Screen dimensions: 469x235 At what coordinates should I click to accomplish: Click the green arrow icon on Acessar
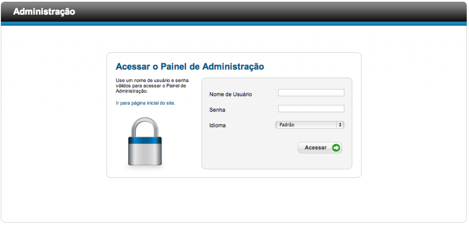pos(336,148)
